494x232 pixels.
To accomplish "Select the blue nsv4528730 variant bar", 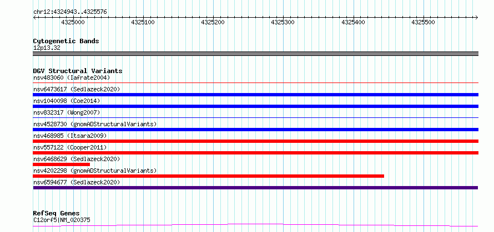I will coord(256,130).
